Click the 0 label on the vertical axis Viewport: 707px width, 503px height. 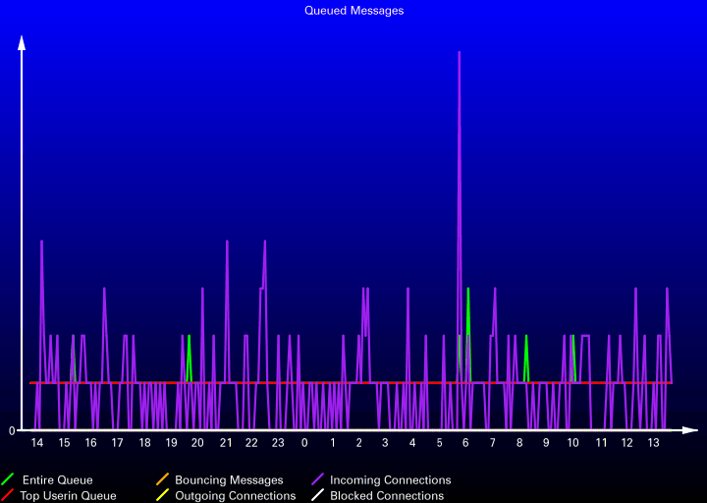(12, 431)
